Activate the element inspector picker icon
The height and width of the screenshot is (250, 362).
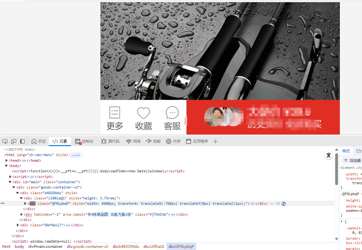(5, 141)
